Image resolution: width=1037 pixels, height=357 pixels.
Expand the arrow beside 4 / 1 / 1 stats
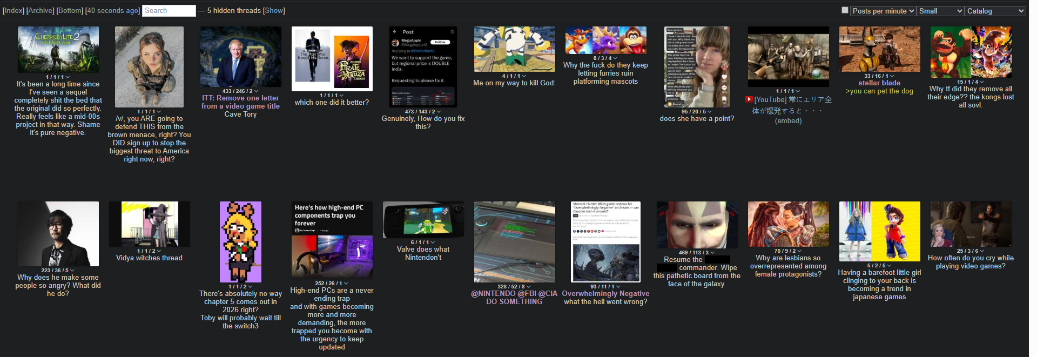pyautogui.click(x=524, y=76)
